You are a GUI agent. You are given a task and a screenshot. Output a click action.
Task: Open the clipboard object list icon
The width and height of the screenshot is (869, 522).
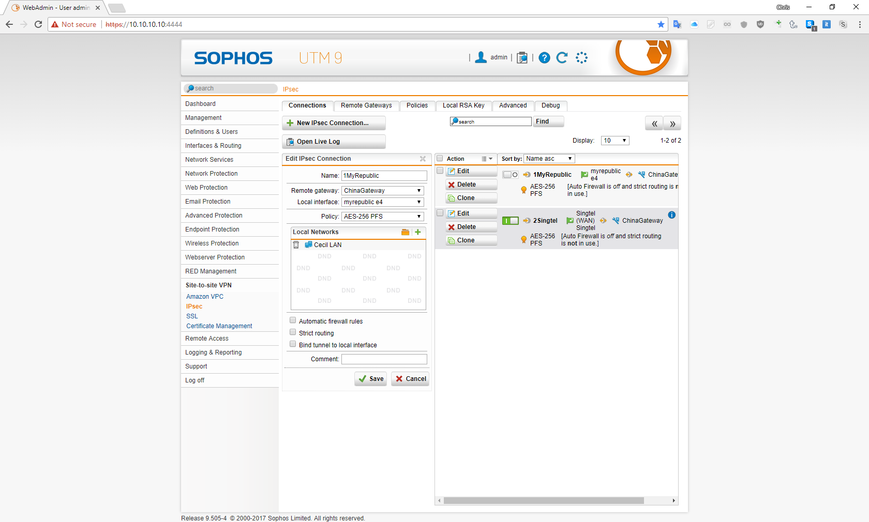(522, 57)
